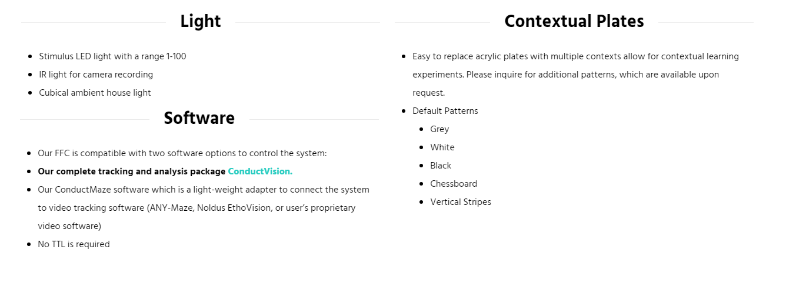Click the Contextual Plates heading
This screenshot has width=796, height=293.
click(x=574, y=22)
